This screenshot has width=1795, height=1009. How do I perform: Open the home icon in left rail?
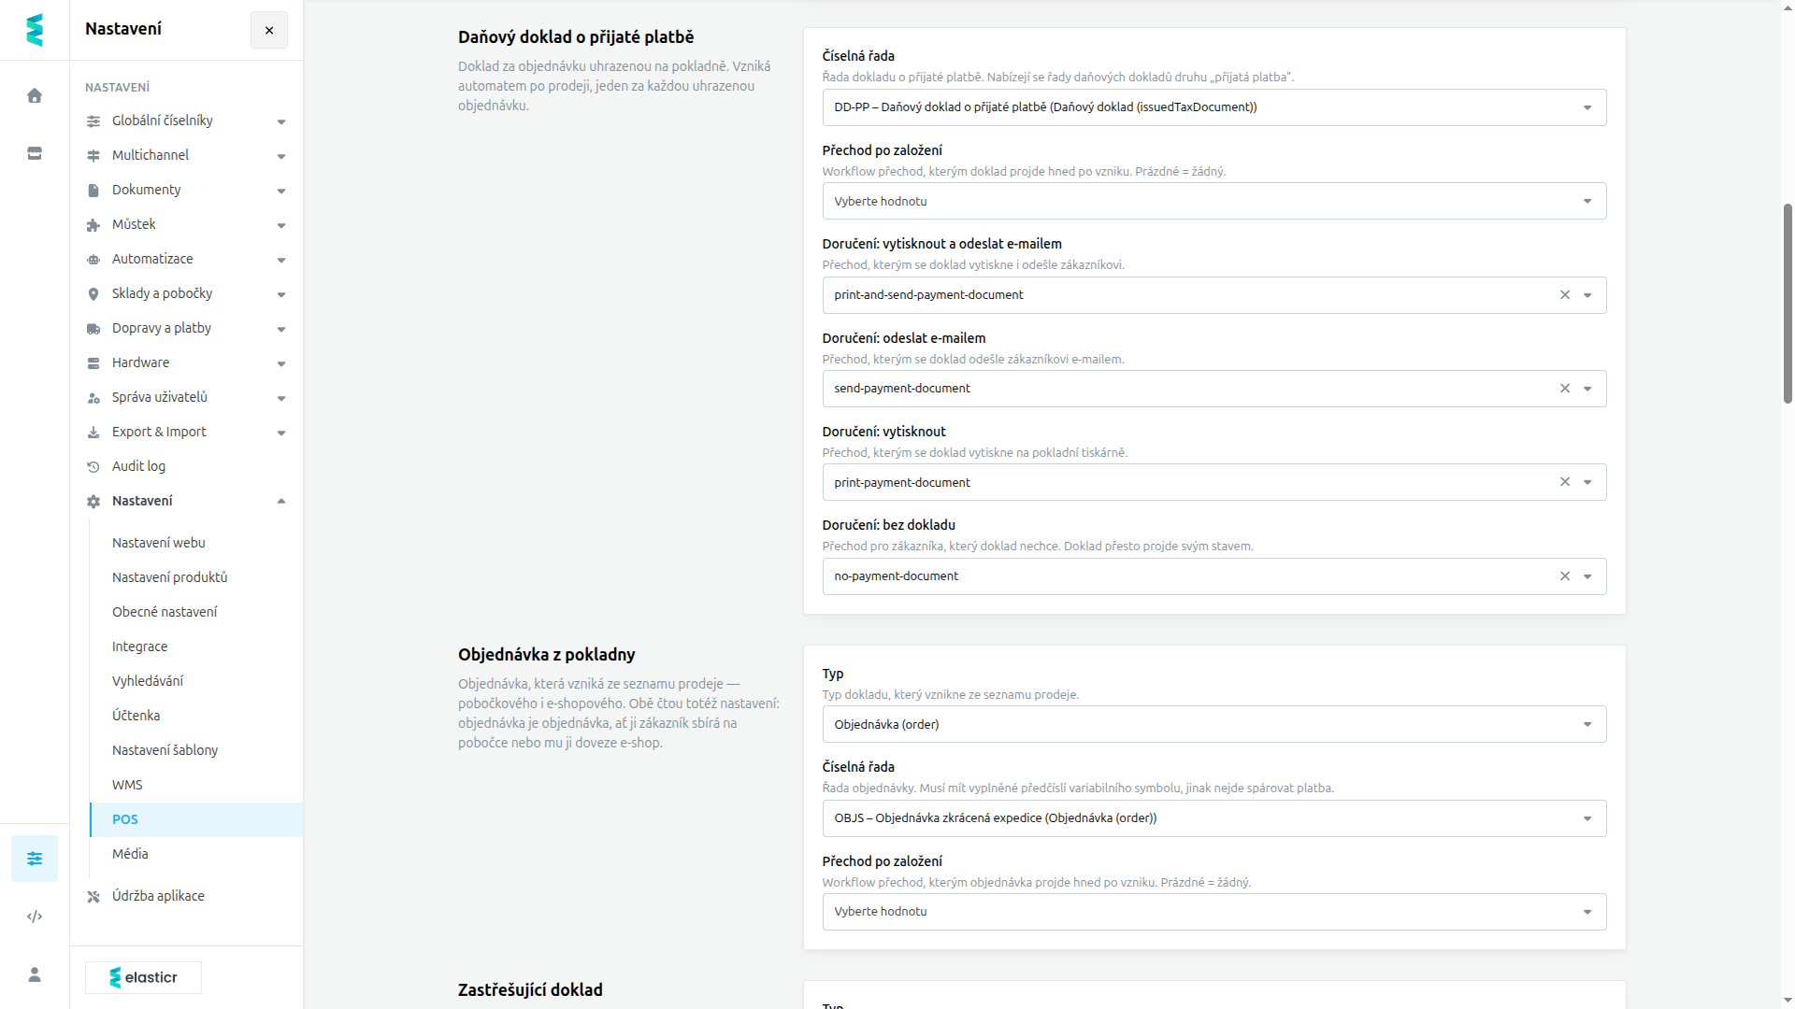pyautogui.click(x=35, y=95)
